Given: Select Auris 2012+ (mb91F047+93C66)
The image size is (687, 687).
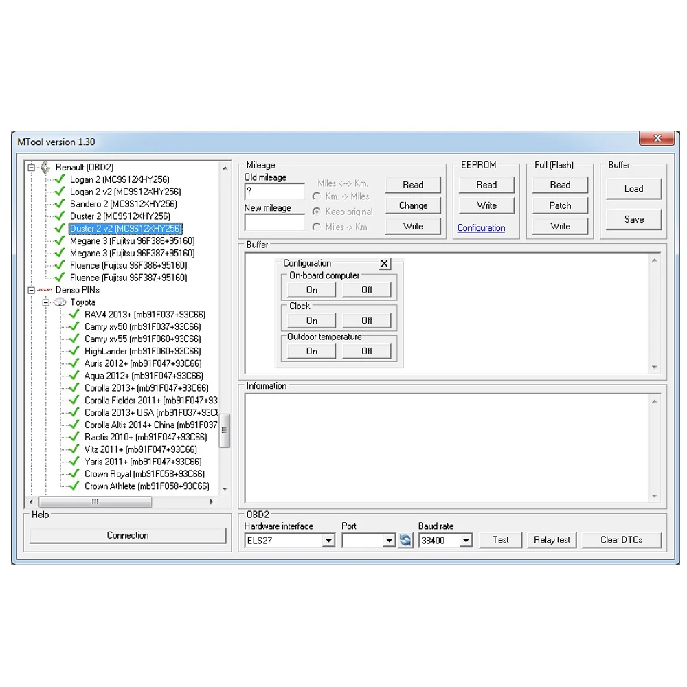Looking at the screenshot, I should pos(143,363).
